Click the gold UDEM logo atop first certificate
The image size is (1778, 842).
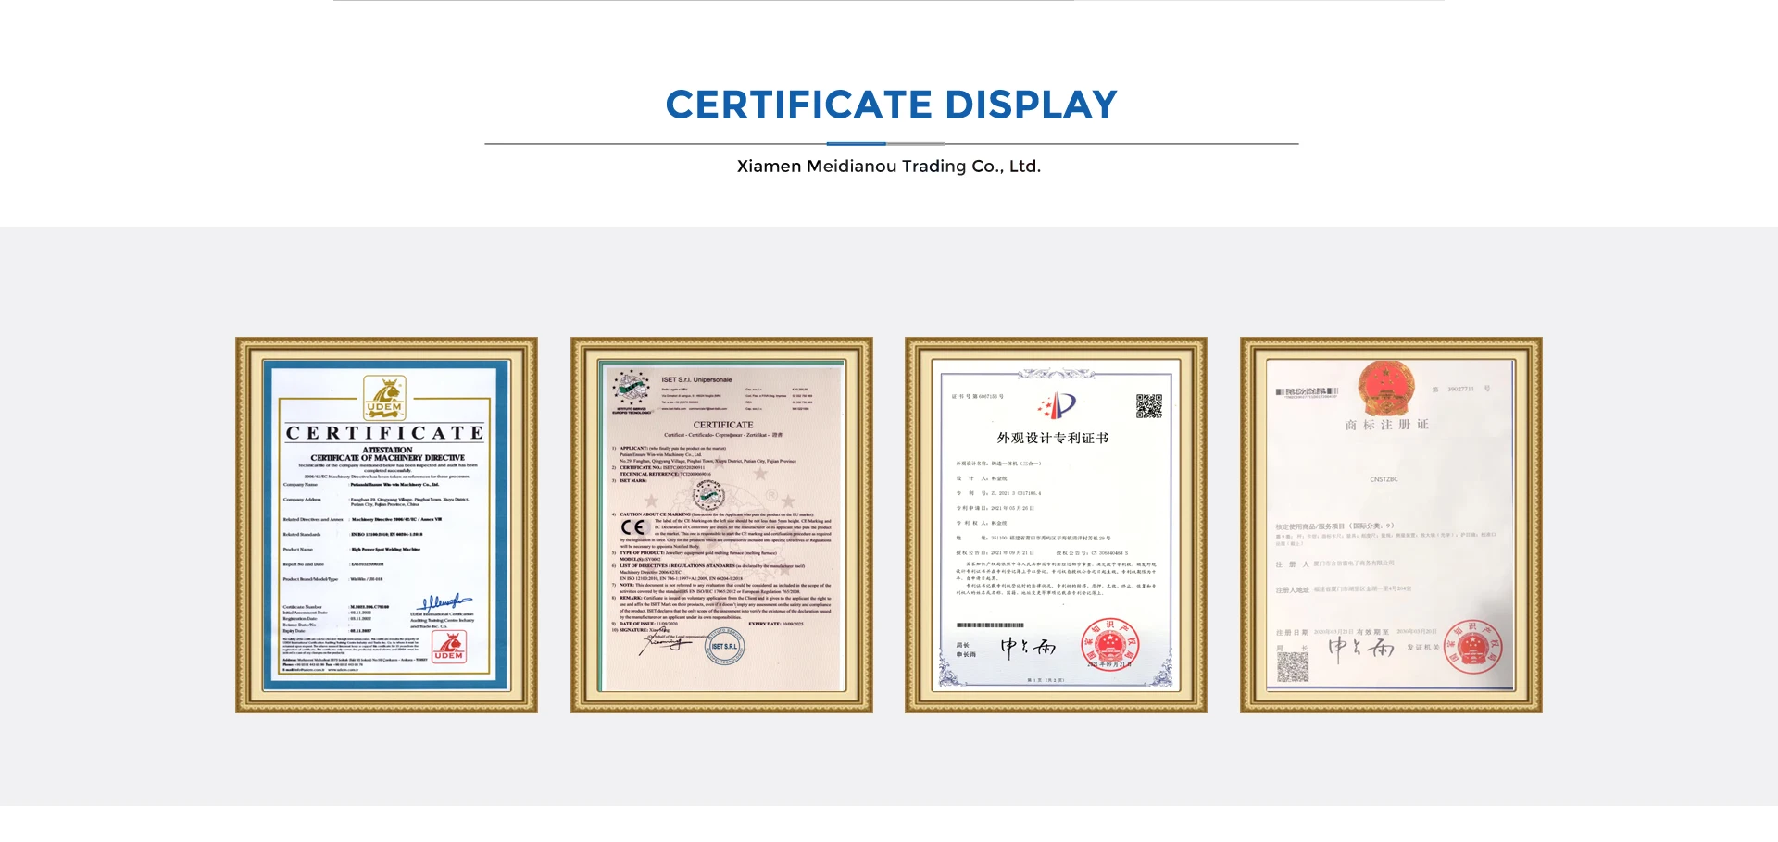[x=384, y=398]
